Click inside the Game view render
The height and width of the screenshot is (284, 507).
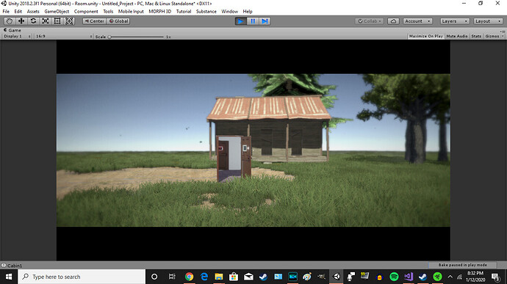click(253, 150)
